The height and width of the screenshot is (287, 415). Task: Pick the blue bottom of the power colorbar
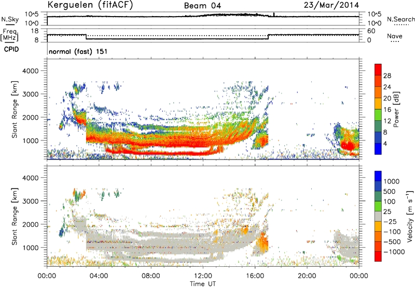(x=378, y=149)
